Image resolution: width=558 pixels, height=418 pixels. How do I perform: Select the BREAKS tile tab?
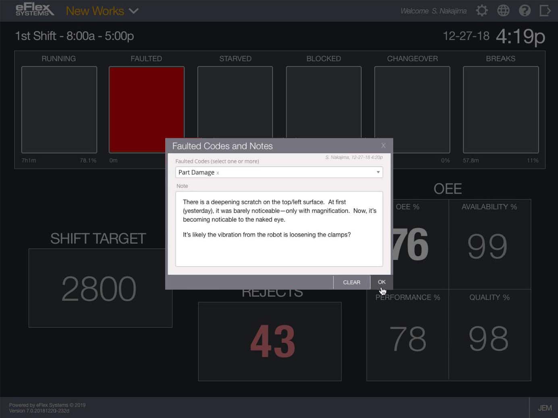coord(500,109)
